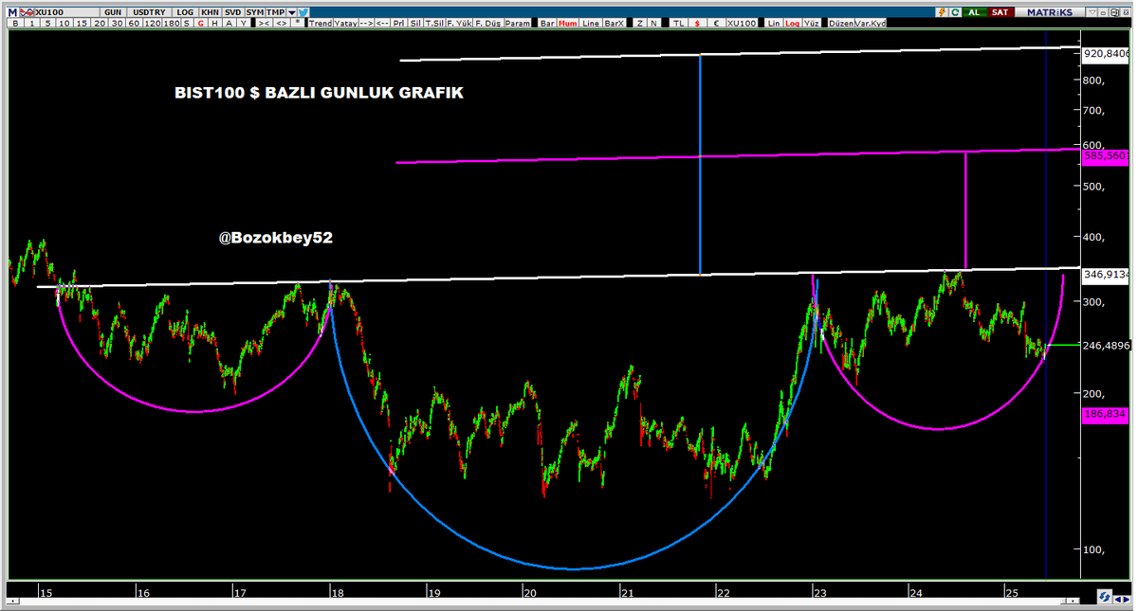The width and height of the screenshot is (1138, 611).
Task: Select the 180-minute period
Action: coord(172,23)
